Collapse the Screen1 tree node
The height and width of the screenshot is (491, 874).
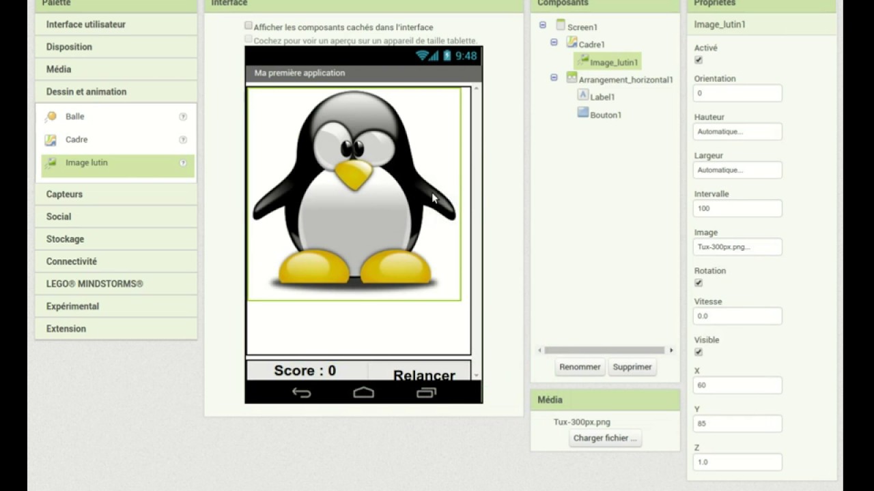click(x=543, y=25)
